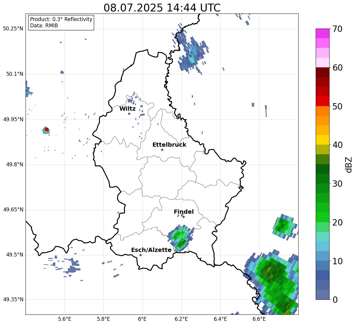Screen dimensions: 356x325
Task: Click the magenta swatch at colorbar top
Action: (322, 33)
